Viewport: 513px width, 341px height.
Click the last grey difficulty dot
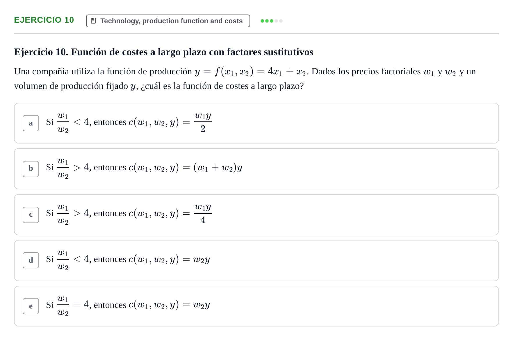click(x=281, y=21)
